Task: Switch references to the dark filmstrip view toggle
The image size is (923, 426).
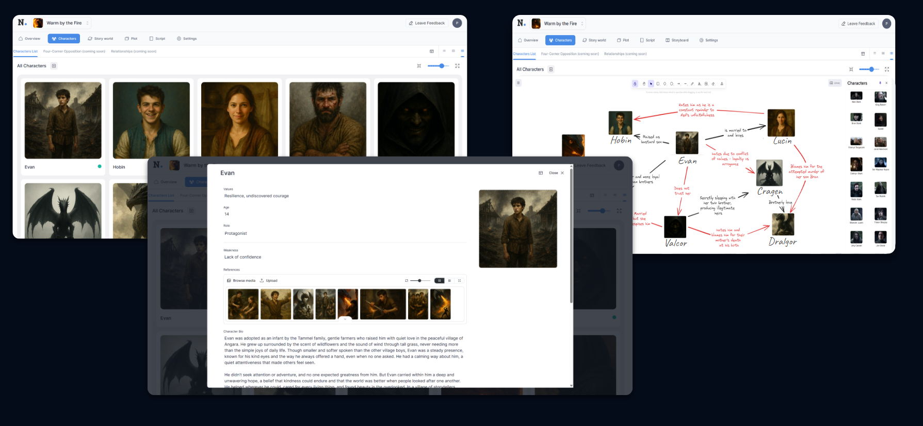Action: 439,281
